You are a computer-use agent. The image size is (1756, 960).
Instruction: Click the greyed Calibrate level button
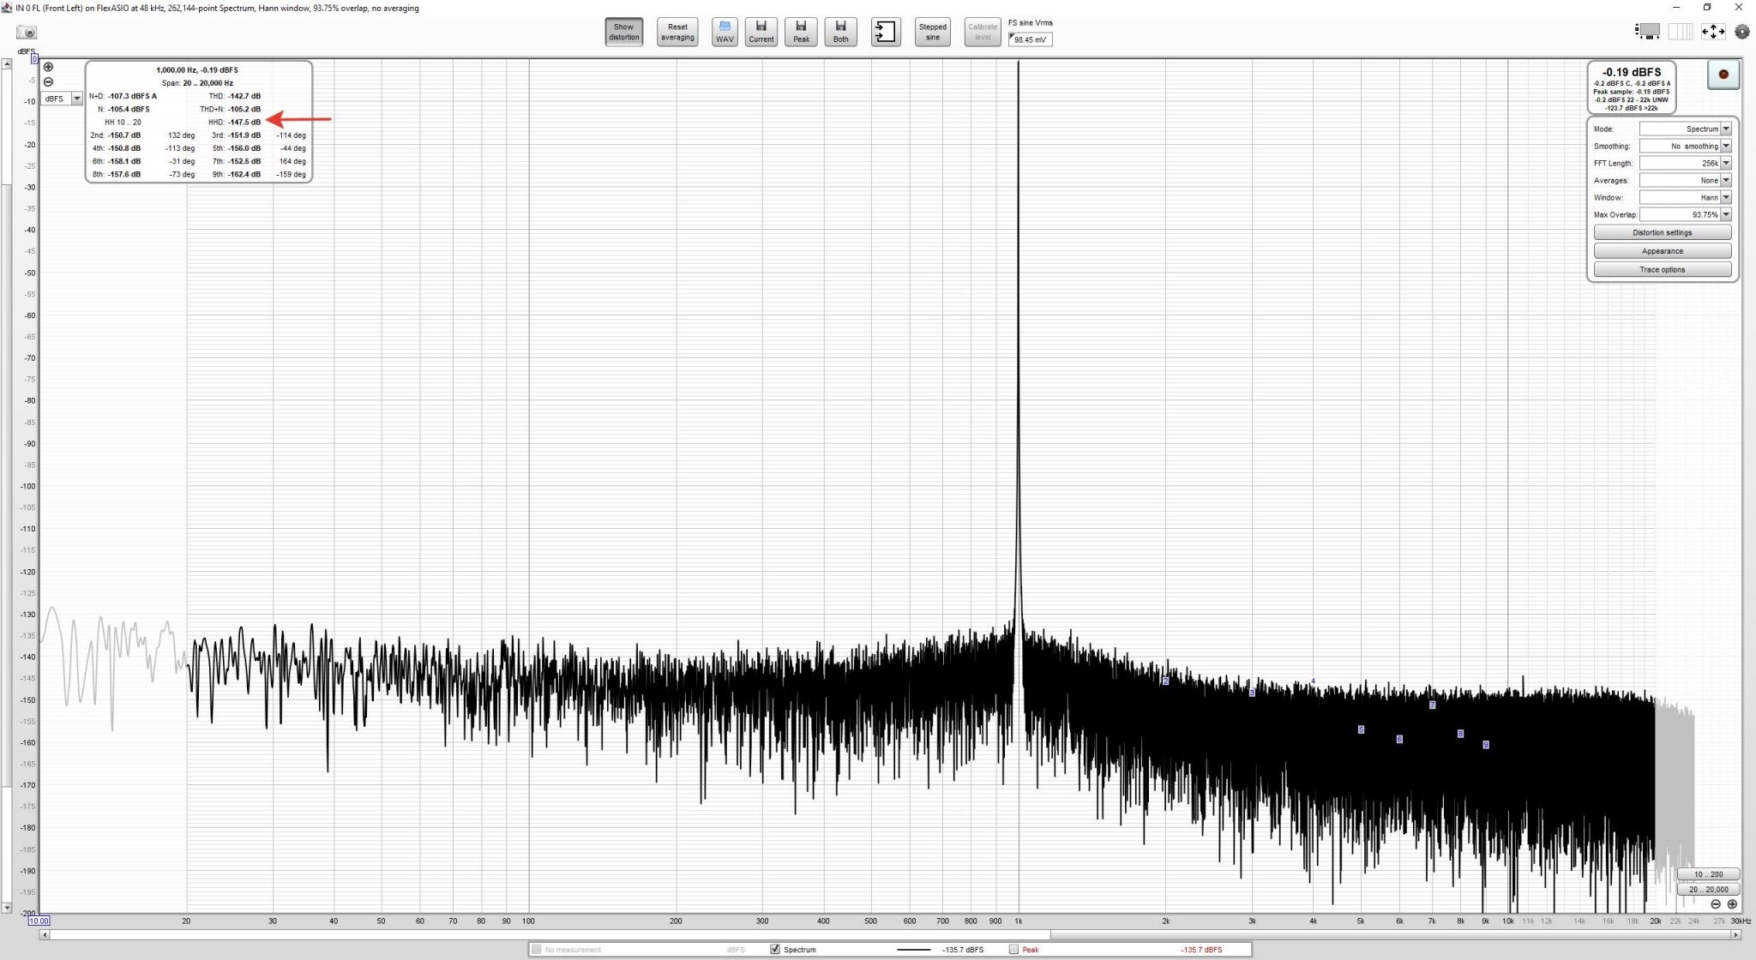[x=983, y=32]
